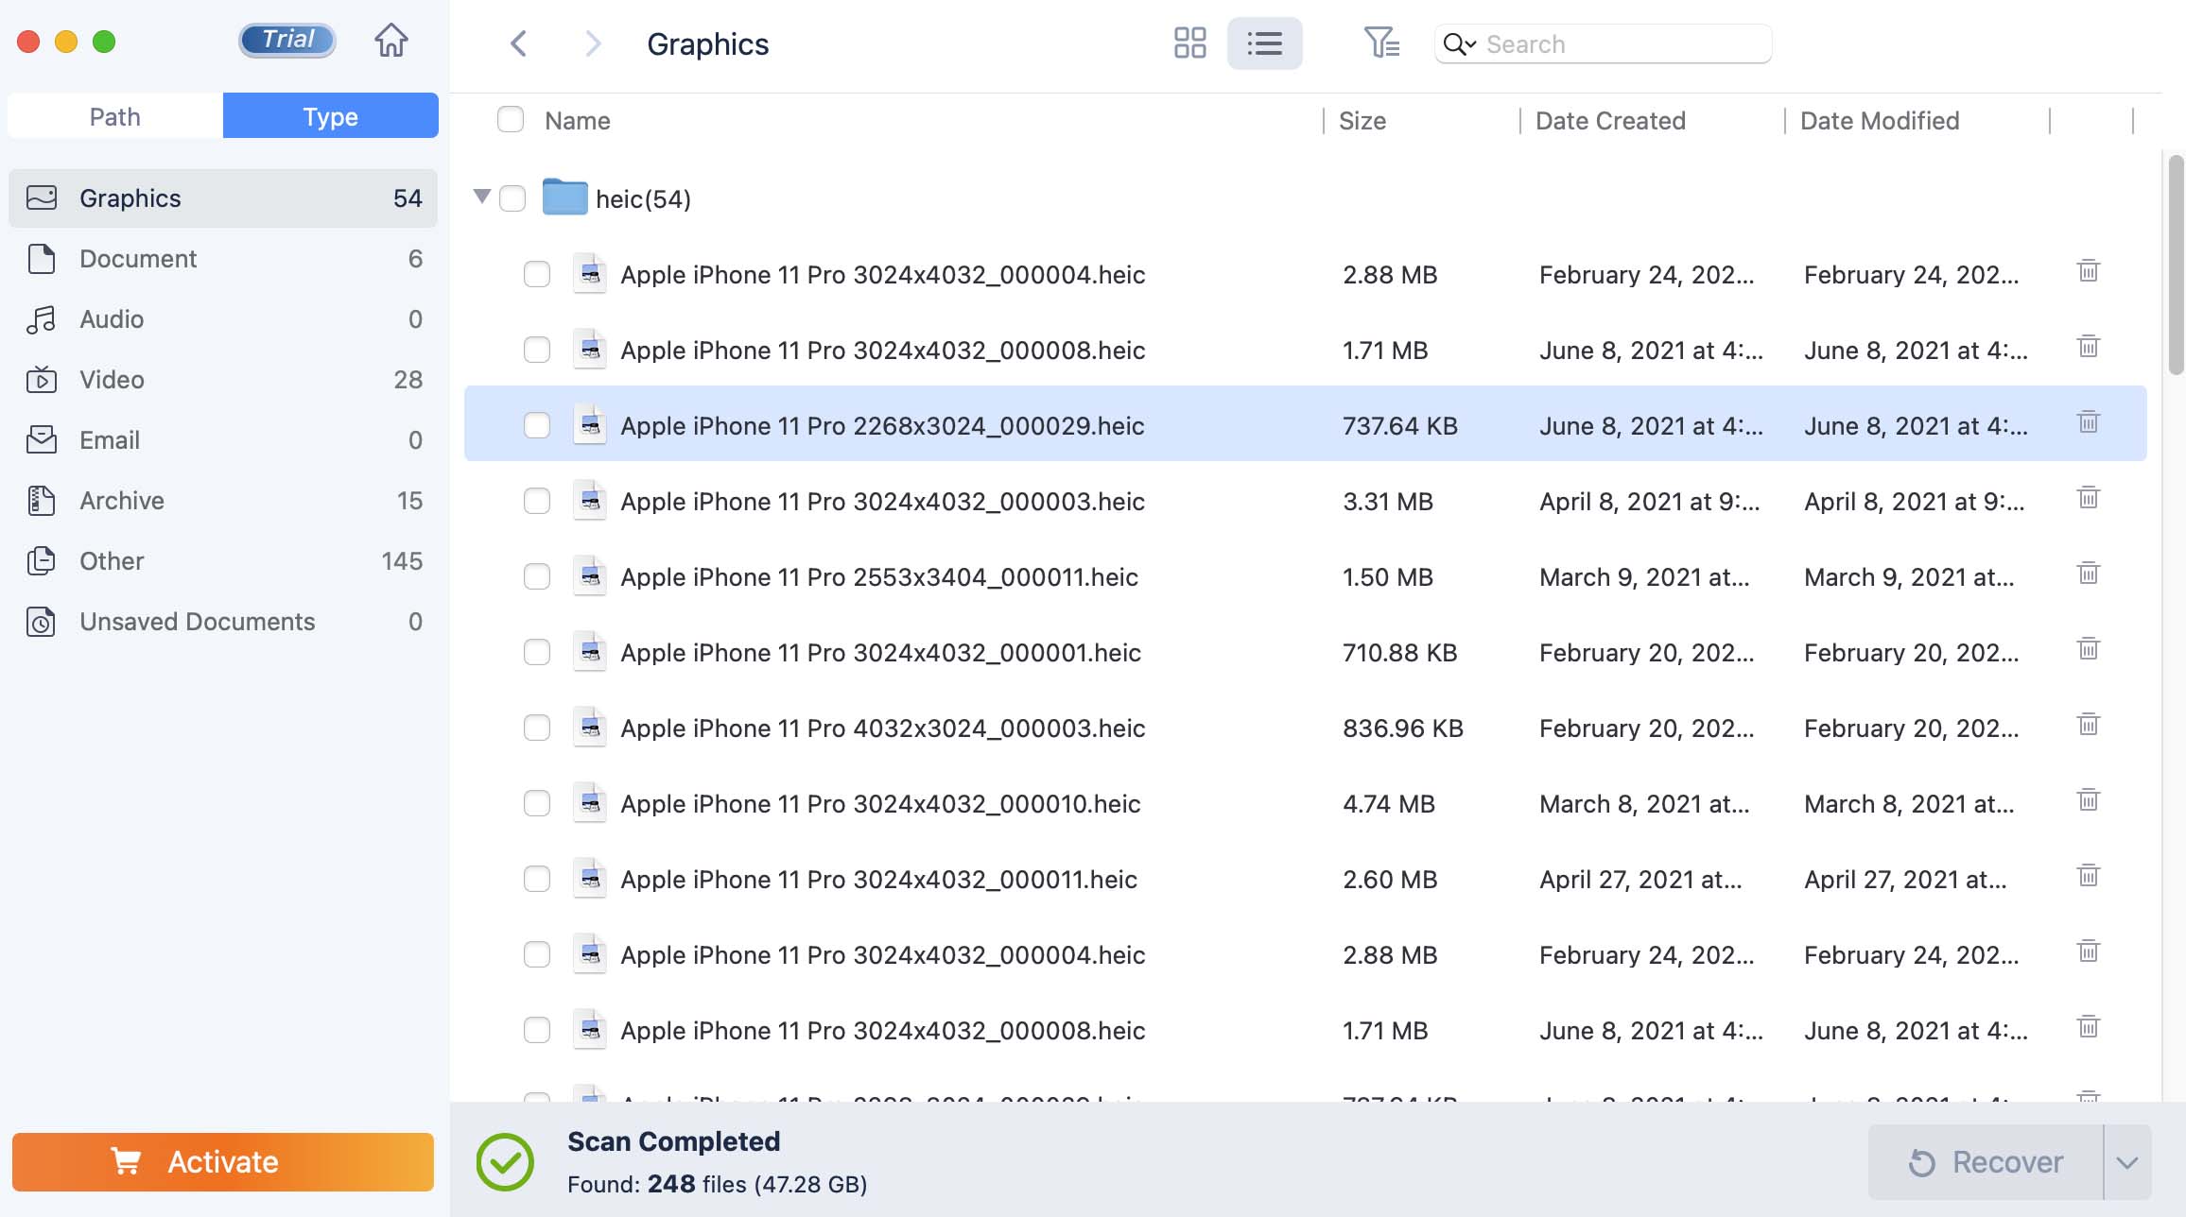This screenshot has width=2186, height=1217.
Task: Click trash icon for 4.74 MB 000010.heic row
Action: (x=2088, y=800)
